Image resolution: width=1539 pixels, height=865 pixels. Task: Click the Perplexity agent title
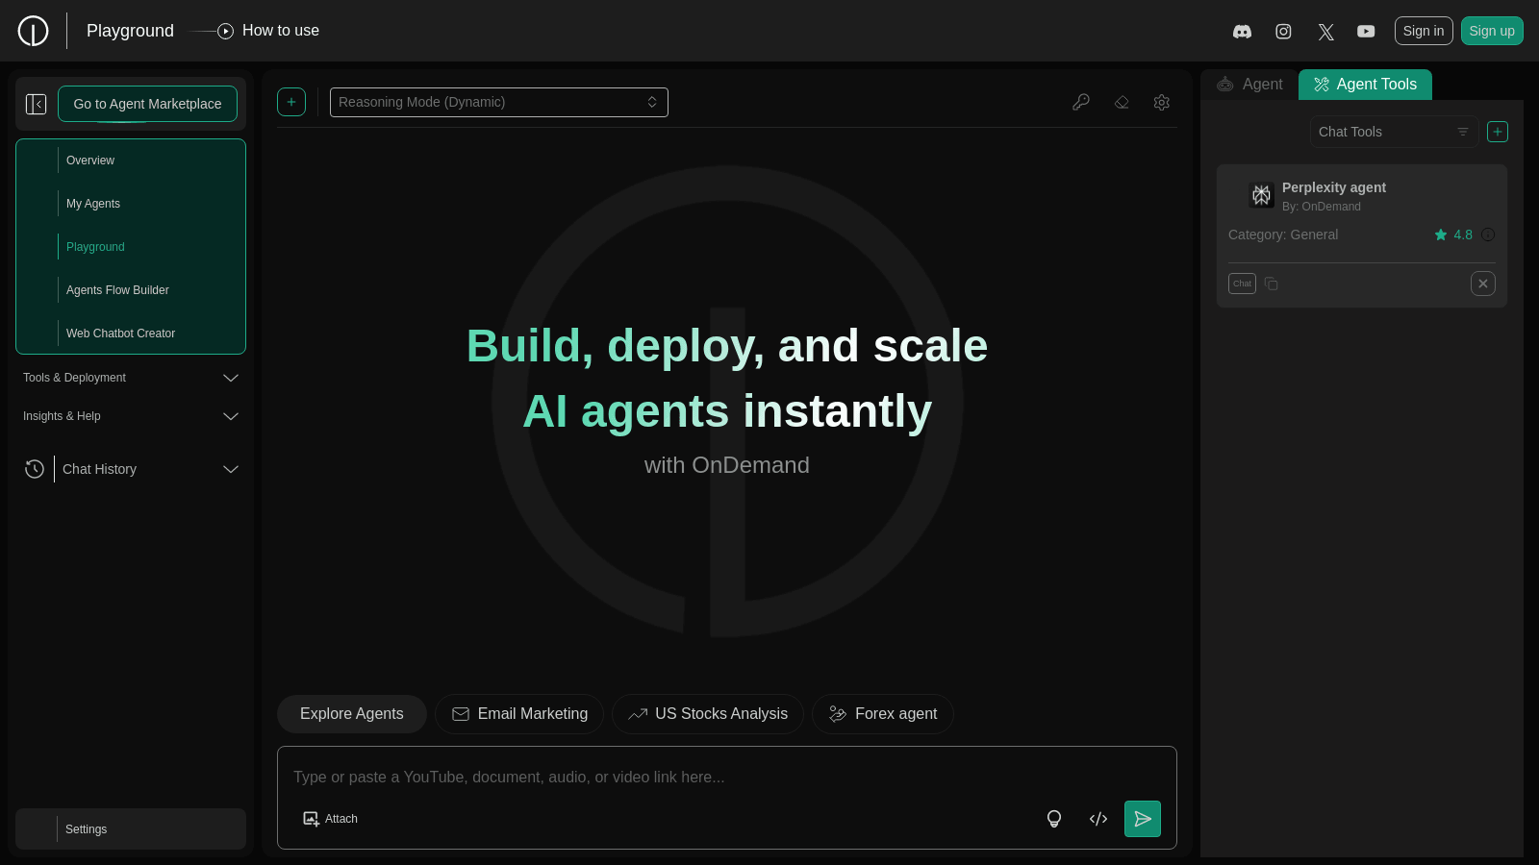coord(1334,187)
